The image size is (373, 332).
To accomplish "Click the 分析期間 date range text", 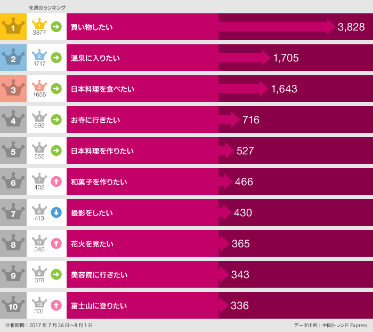I will tap(49, 325).
